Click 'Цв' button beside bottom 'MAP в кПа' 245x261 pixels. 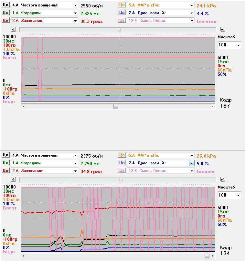122,155
